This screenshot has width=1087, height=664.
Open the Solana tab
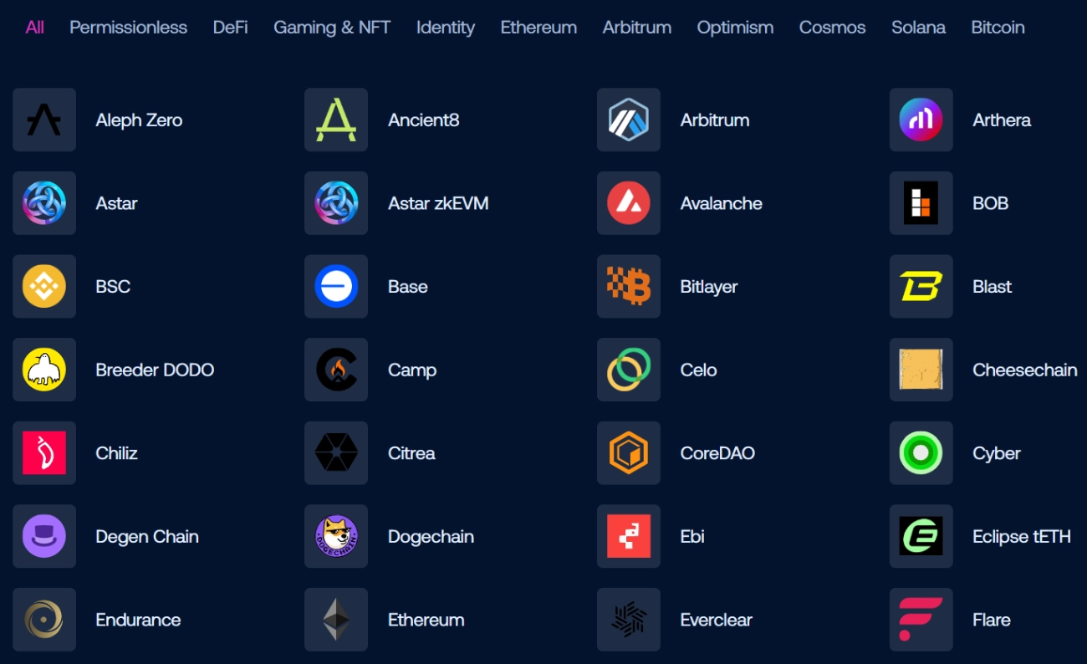point(918,28)
